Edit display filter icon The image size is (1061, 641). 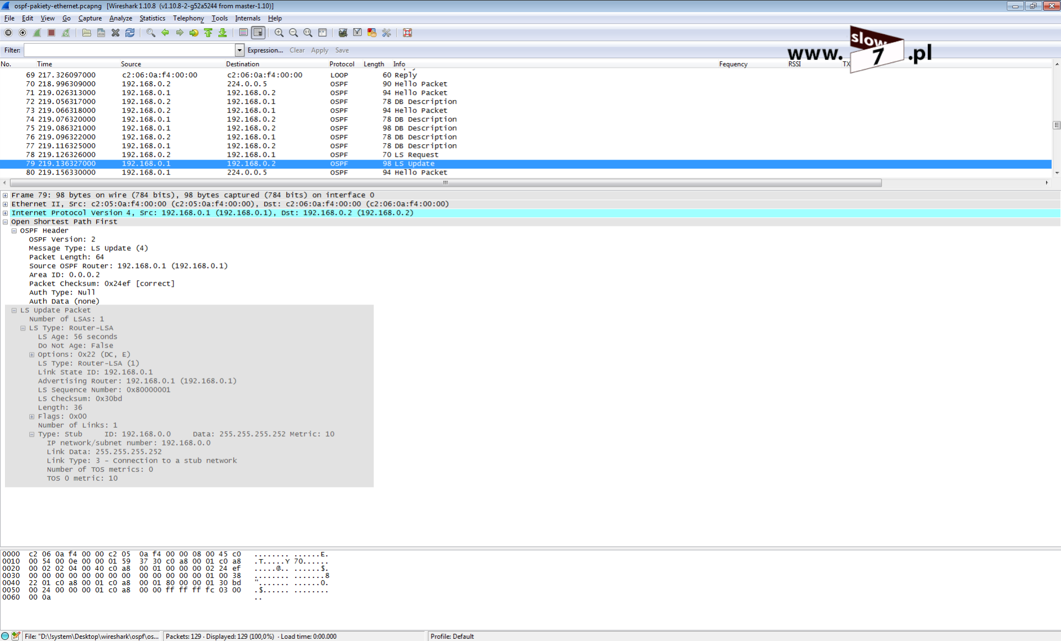[358, 33]
